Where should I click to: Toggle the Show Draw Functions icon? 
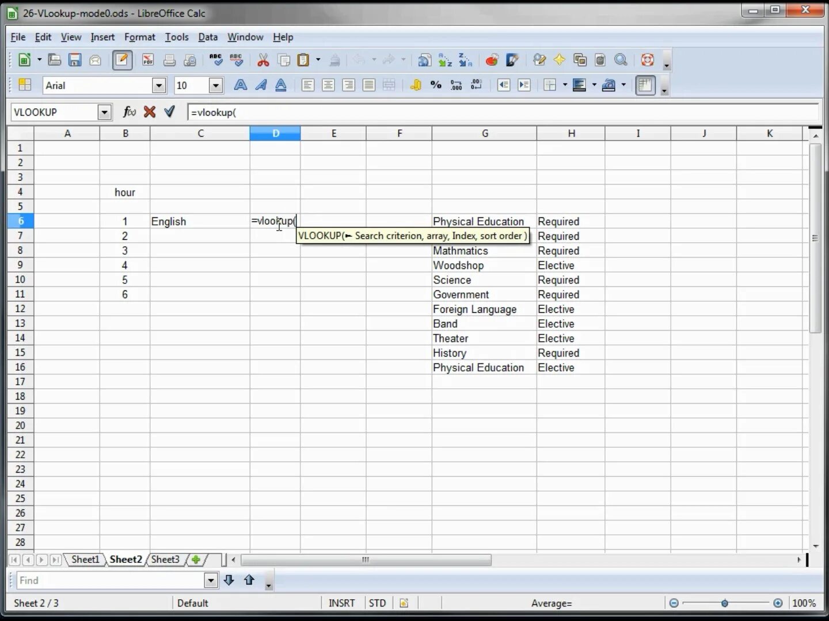512,60
